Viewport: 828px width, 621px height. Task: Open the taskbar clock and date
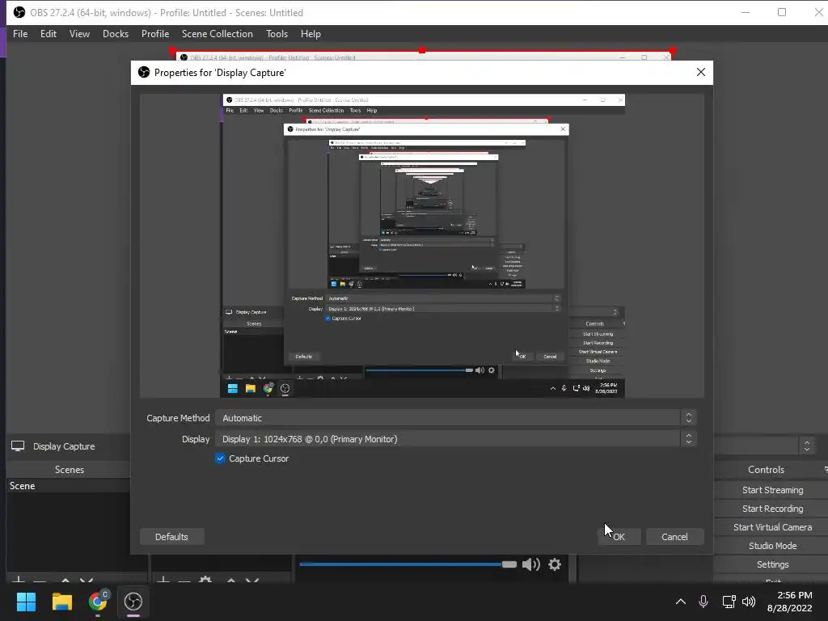(789, 602)
